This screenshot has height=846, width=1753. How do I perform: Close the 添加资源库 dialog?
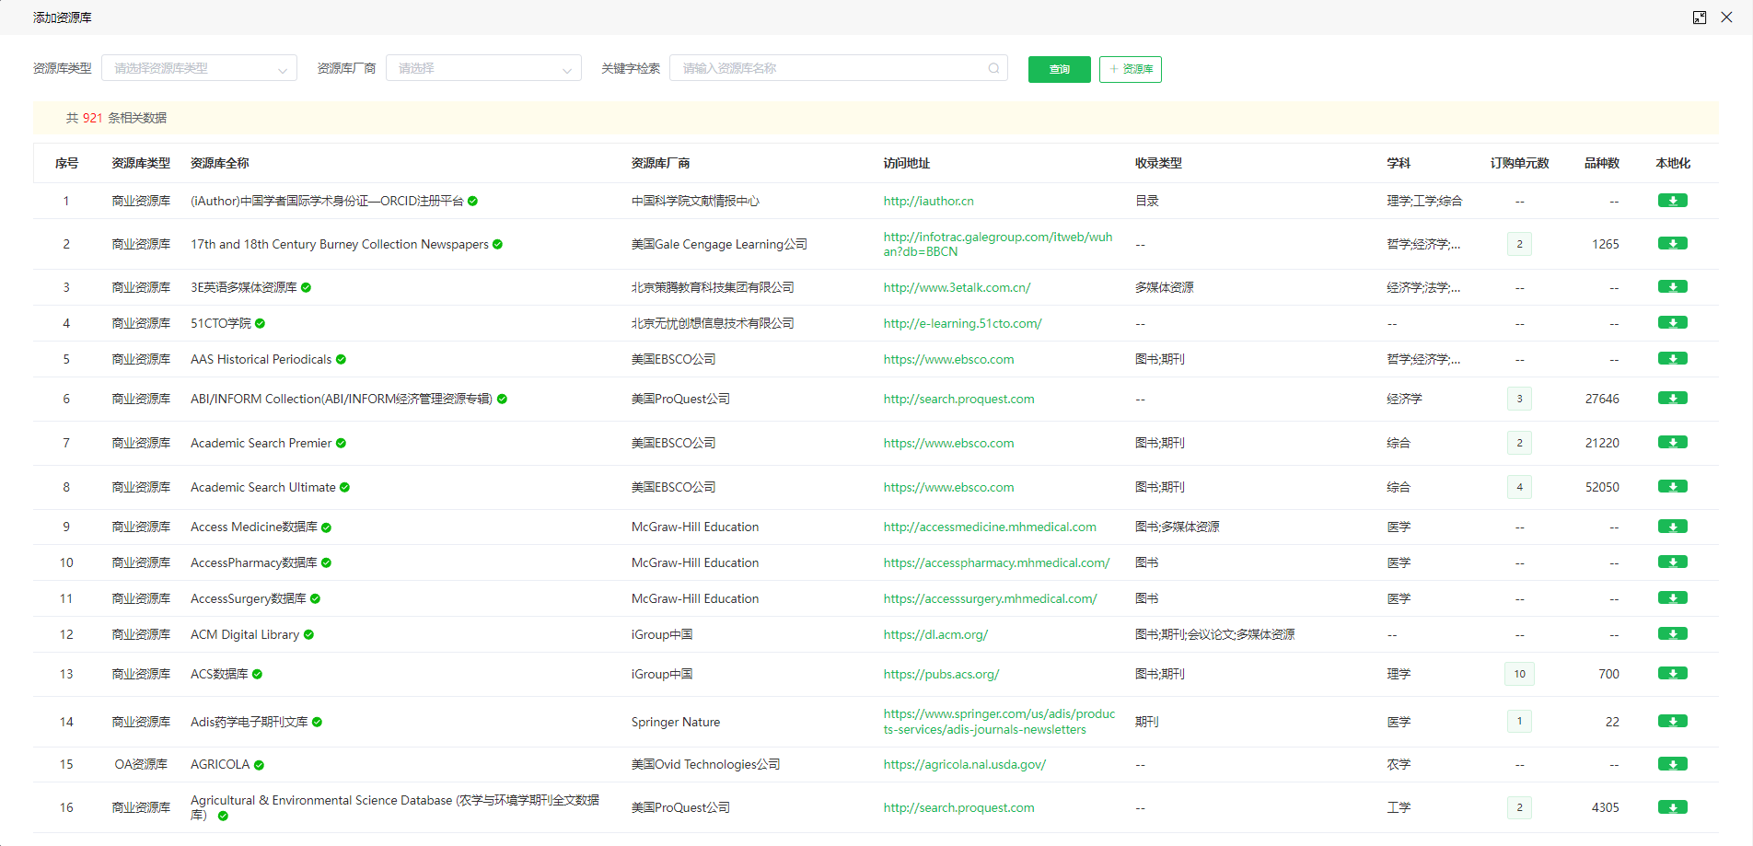pyautogui.click(x=1726, y=17)
